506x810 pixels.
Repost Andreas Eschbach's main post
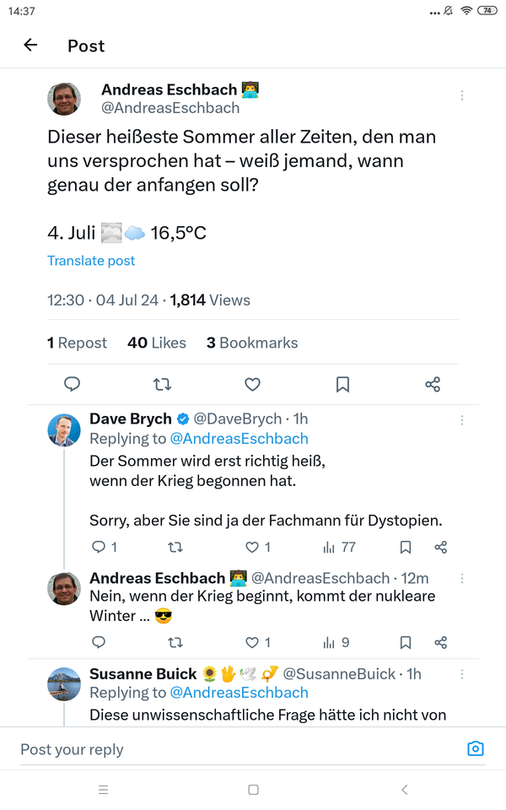point(162,385)
